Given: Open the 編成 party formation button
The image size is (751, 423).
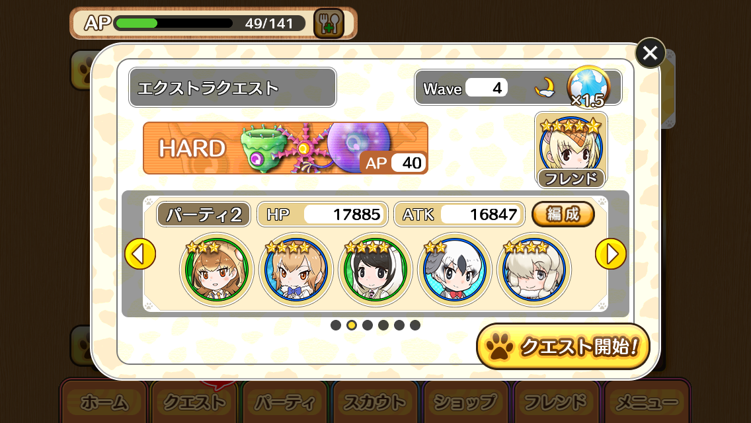Looking at the screenshot, I should (563, 214).
